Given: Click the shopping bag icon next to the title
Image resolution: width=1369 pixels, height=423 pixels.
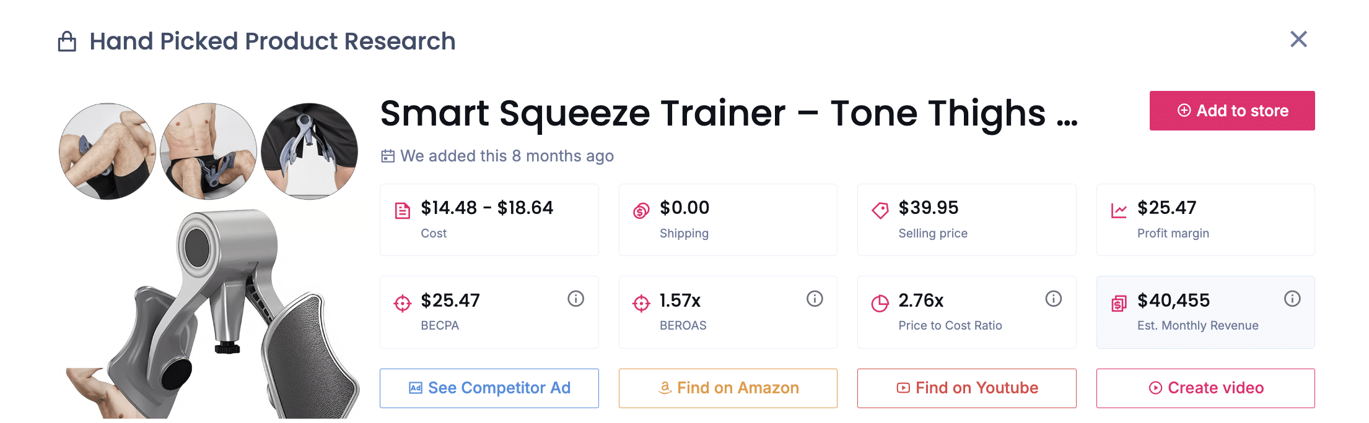Looking at the screenshot, I should pos(68,40).
